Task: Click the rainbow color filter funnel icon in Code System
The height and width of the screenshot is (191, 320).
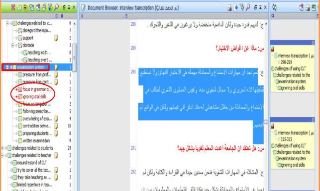Action: [50, 7]
